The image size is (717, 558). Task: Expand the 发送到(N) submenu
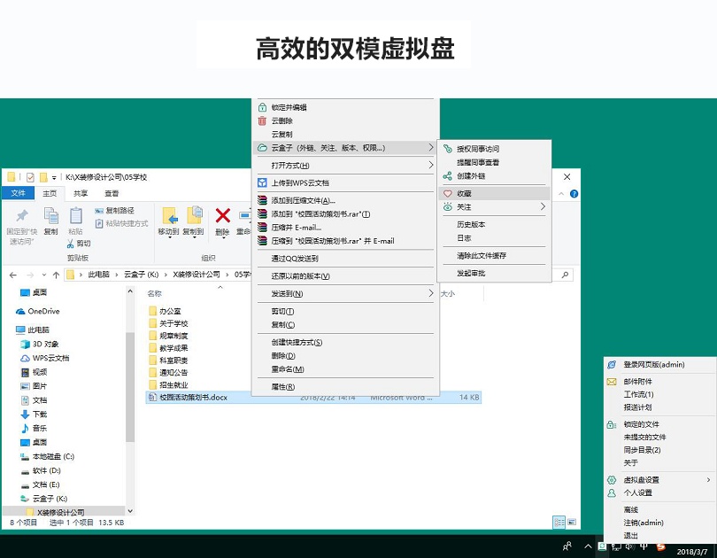pos(346,294)
